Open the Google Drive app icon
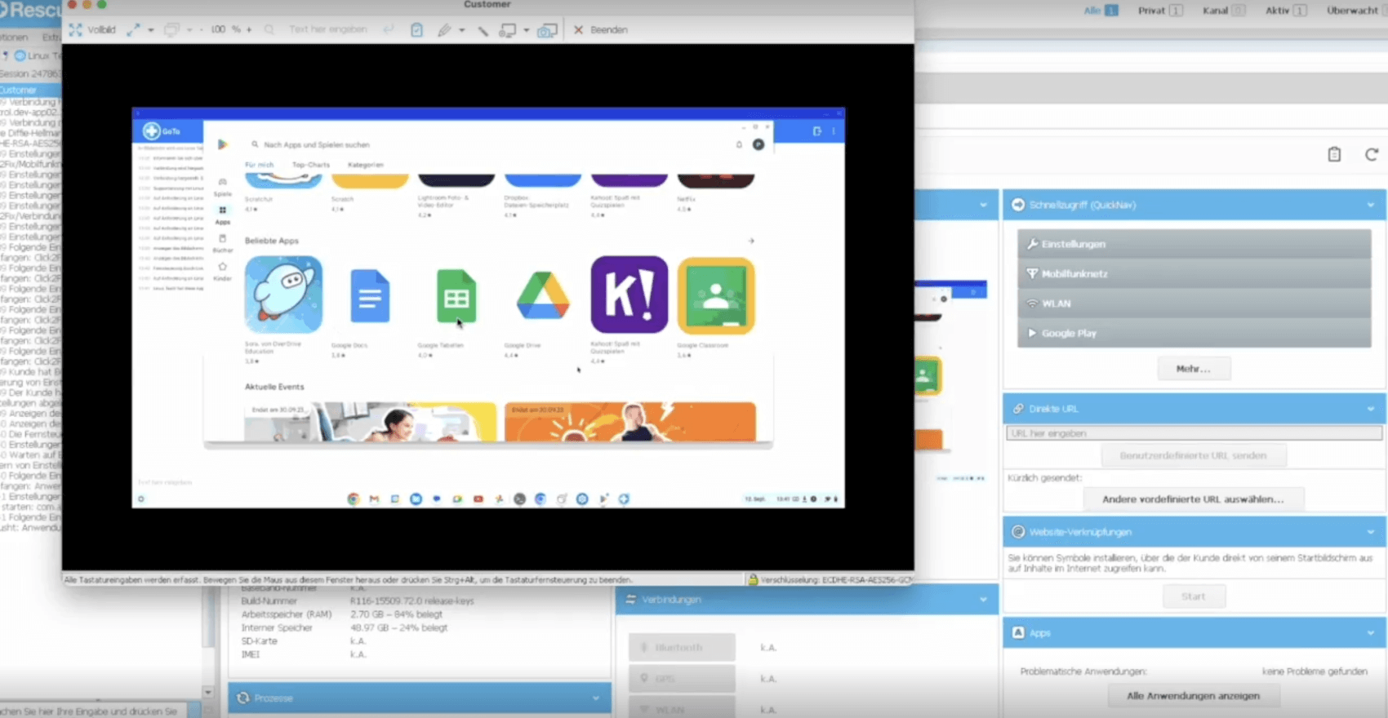 coord(543,295)
